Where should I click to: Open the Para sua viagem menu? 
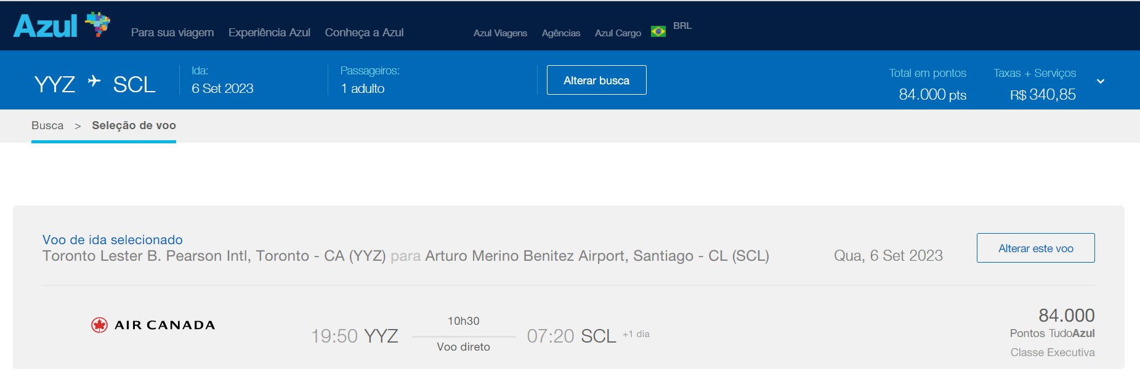point(172,33)
